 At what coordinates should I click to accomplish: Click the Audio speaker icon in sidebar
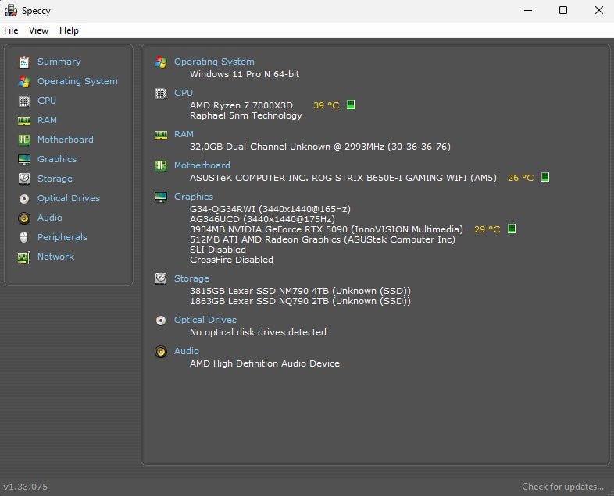(23, 218)
